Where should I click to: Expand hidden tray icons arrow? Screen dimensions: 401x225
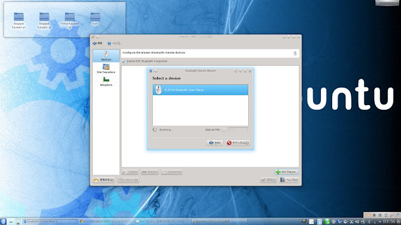pyautogui.click(x=380, y=222)
